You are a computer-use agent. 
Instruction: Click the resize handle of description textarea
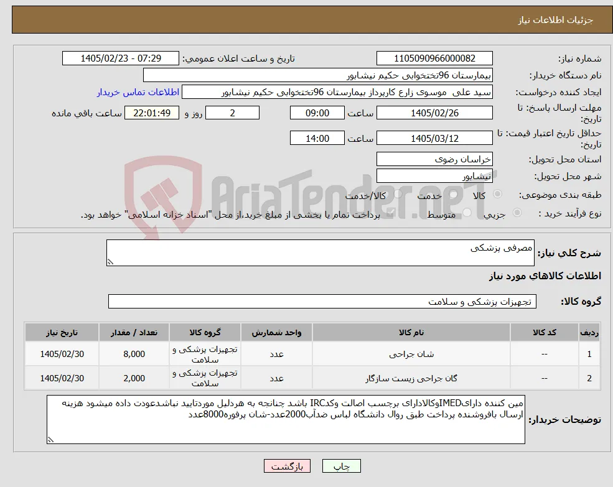[x=110, y=262]
